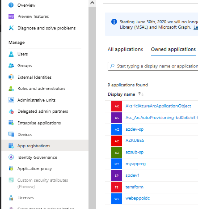Click the Roles and administrators icon
Viewport: 198px width, 209px height.
[11, 89]
